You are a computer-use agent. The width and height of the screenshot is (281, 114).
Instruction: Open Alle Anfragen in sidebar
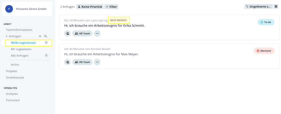tap(20, 55)
